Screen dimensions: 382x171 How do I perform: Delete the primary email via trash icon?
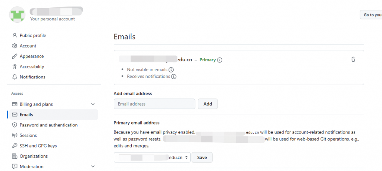tap(353, 59)
